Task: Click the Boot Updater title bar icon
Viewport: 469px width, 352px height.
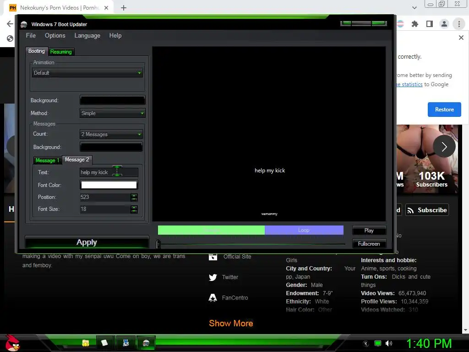Action: click(x=24, y=25)
